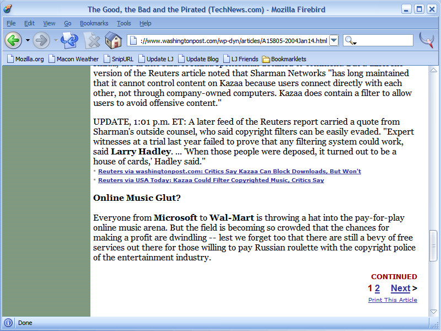Click the bold name Larry Hadley
This screenshot has width=441, height=331.
click(141, 152)
